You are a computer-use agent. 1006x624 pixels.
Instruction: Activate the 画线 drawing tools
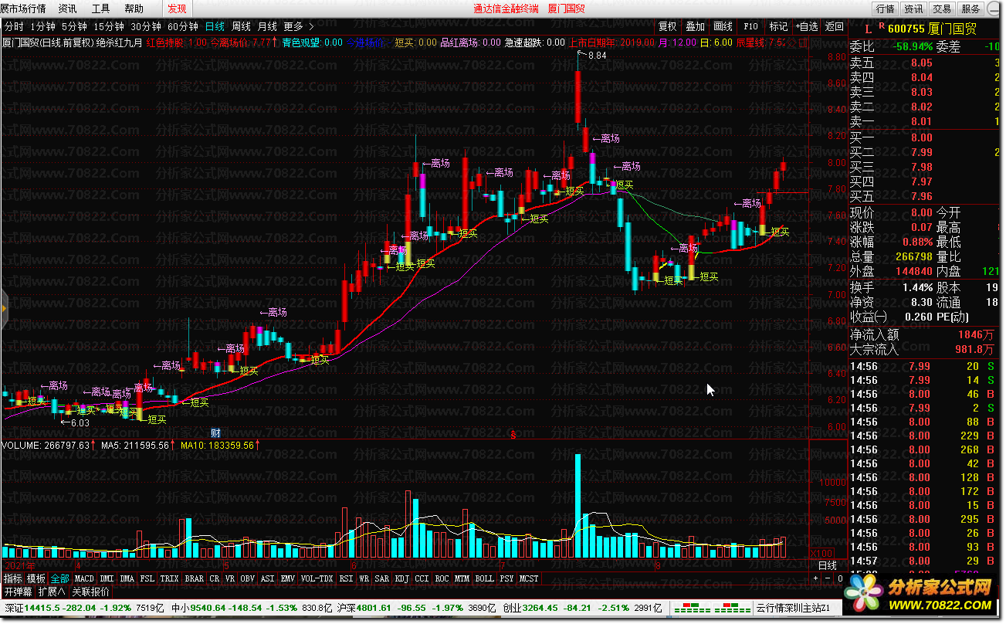(723, 26)
